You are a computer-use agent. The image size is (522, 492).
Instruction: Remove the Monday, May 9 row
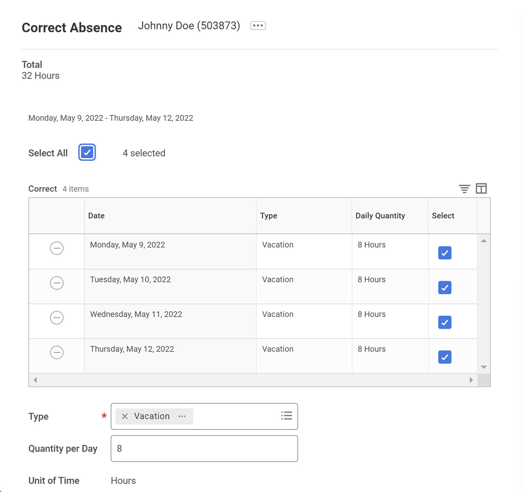(x=57, y=248)
